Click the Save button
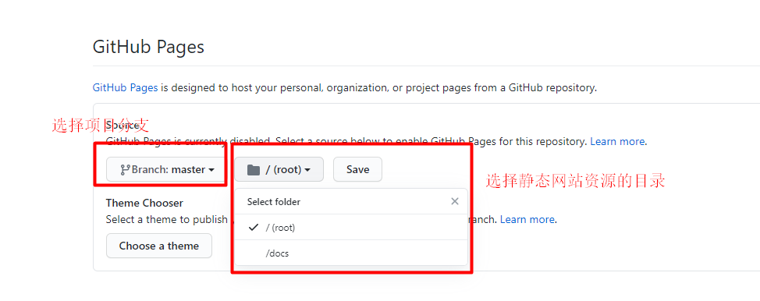 (x=357, y=170)
